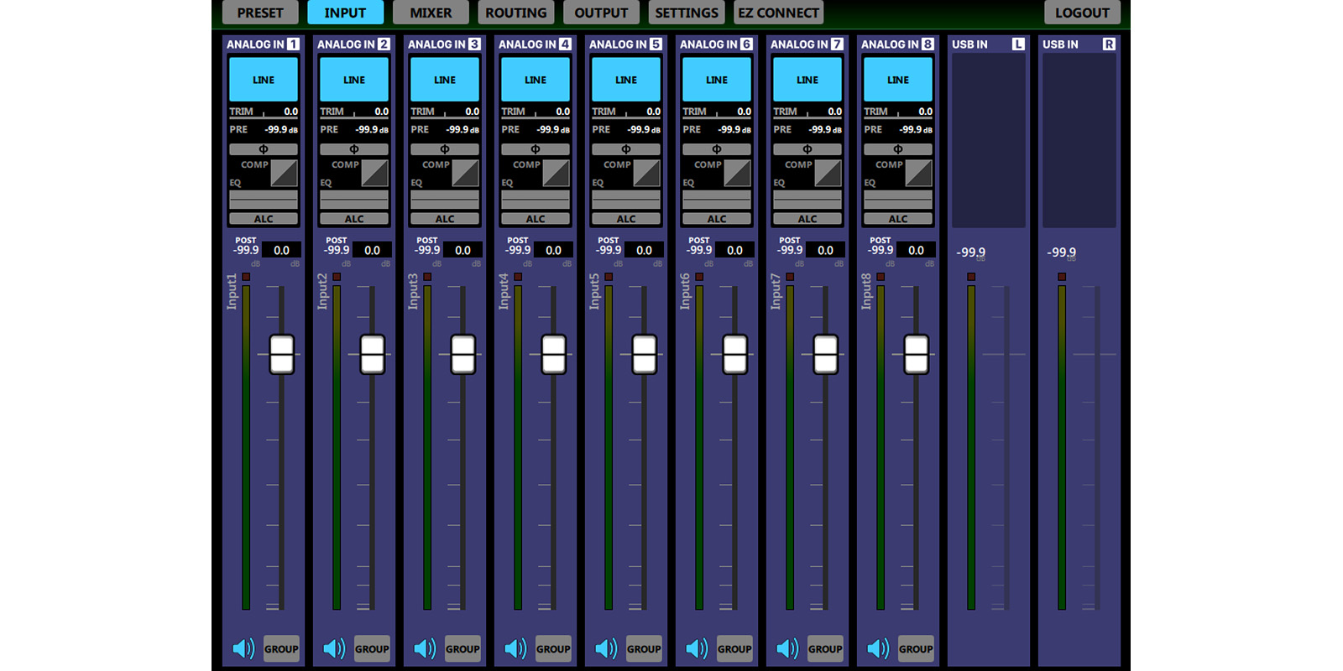Click the Input2 channel name label

(322, 291)
